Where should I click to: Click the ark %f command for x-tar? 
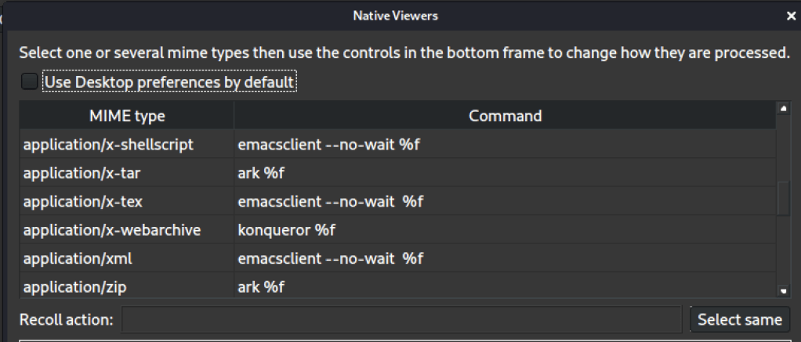point(261,173)
